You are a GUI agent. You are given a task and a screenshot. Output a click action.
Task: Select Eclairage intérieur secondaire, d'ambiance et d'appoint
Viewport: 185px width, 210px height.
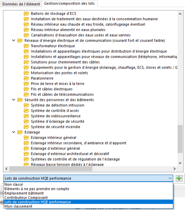click(79, 143)
